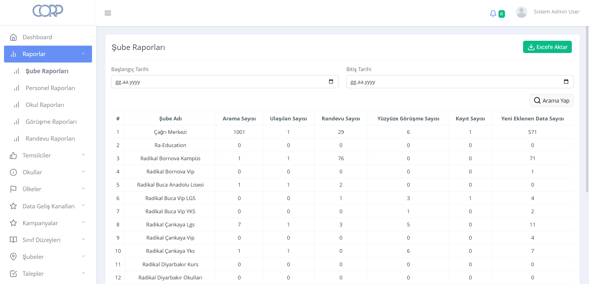Click the user avatar icon
Viewport: 589px width, 284px height.
click(x=521, y=12)
